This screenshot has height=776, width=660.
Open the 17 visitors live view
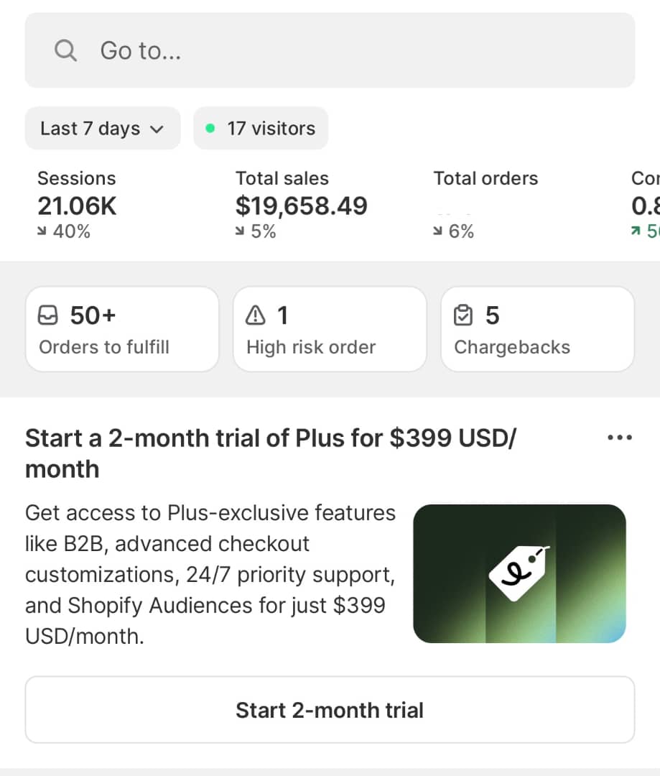tap(271, 129)
